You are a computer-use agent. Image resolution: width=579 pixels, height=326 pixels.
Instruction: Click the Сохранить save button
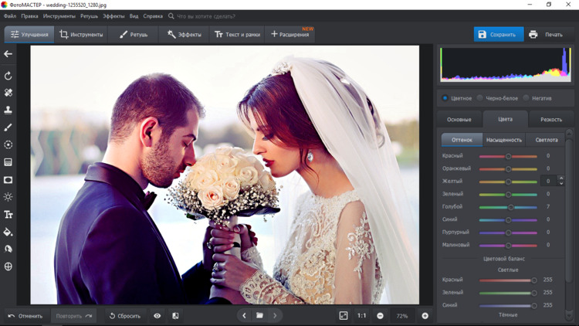498,35
